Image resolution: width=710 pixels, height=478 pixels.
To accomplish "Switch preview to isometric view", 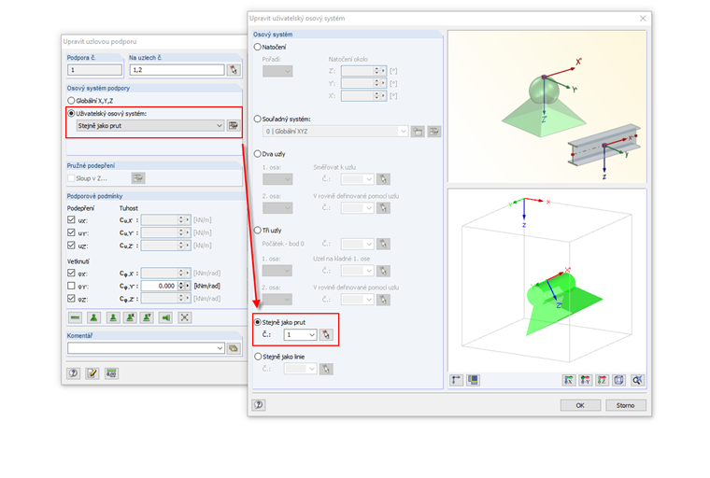I will point(619,380).
